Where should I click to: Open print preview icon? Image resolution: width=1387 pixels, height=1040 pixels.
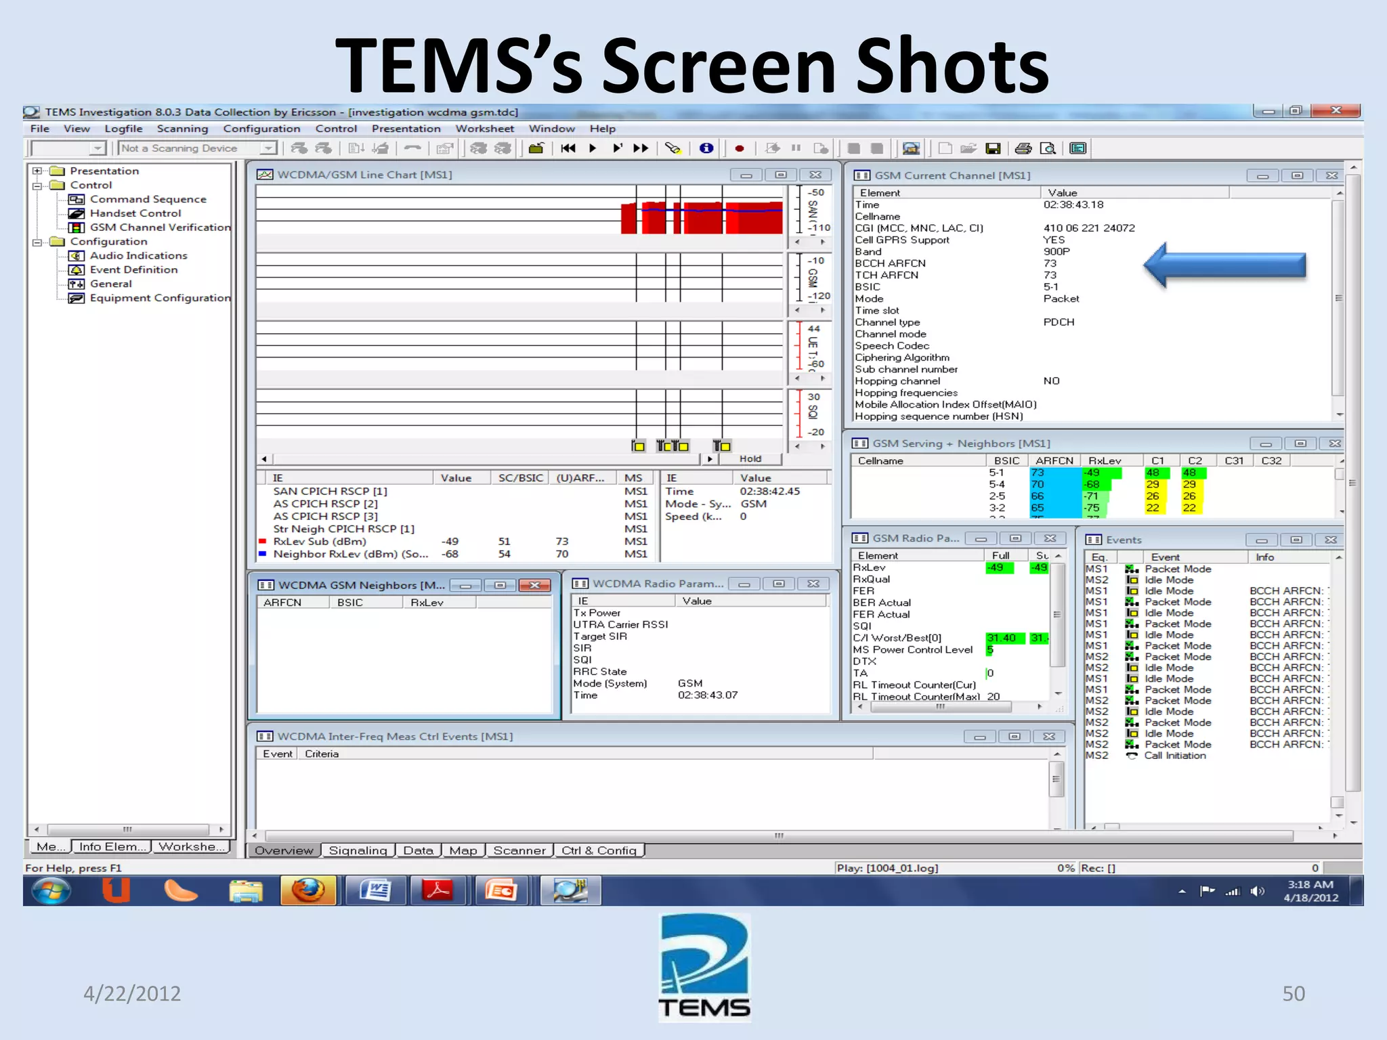point(1048,148)
